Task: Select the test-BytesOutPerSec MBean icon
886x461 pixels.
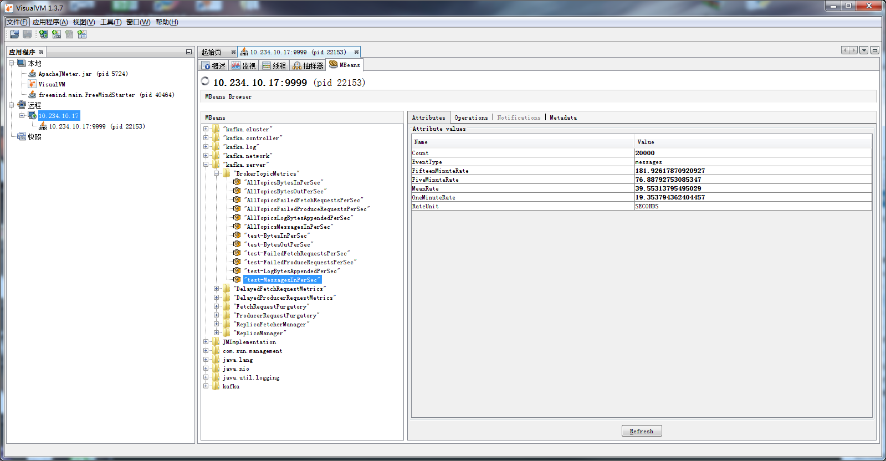Action: [237, 244]
